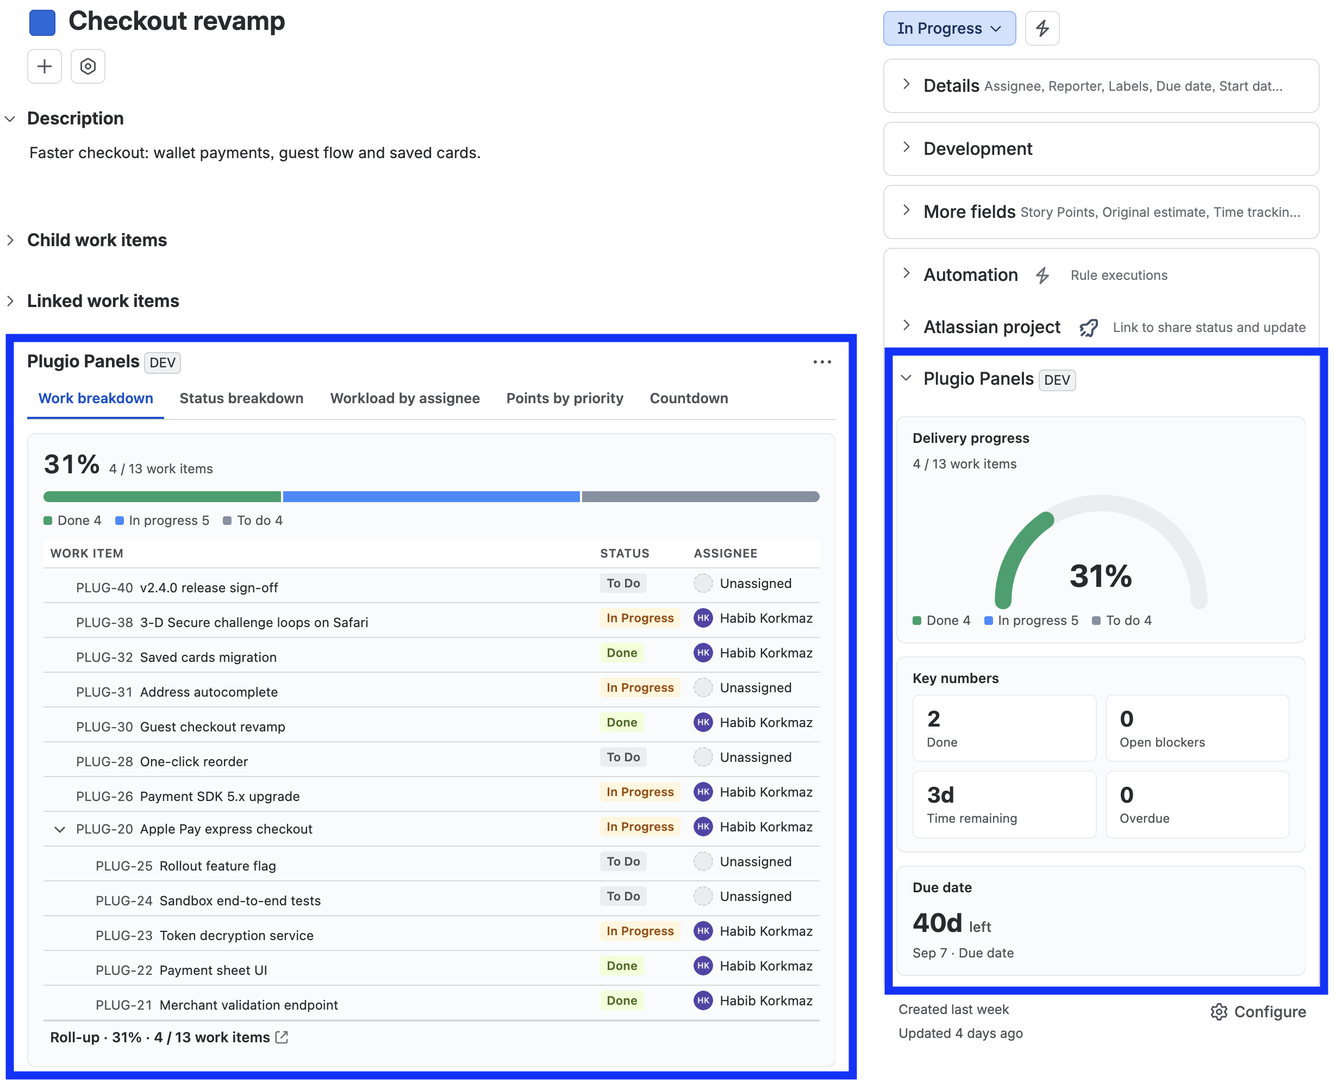Click the Open blockers key number card

point(1197,728)
